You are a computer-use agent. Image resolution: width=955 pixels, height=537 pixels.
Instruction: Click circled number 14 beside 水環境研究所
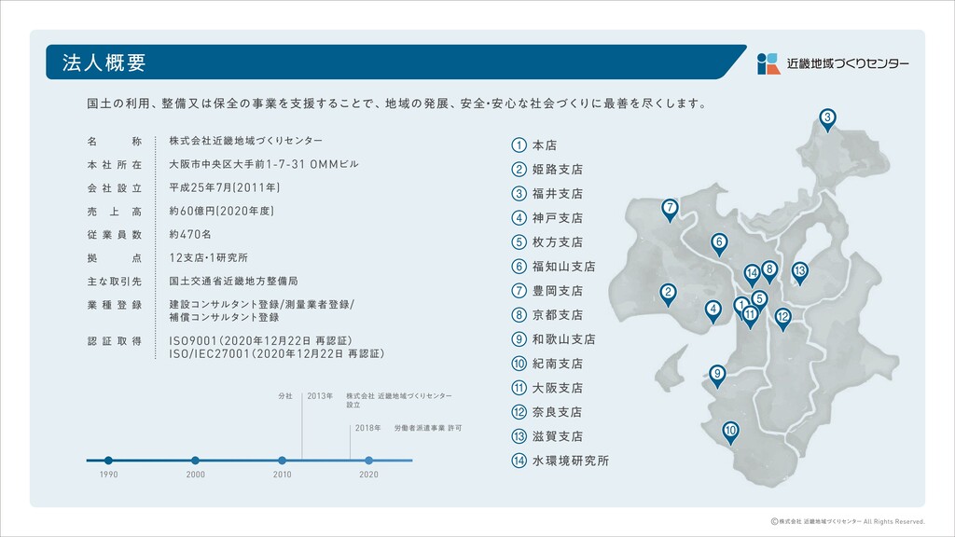pyautogui.click(x=519, y=461)
